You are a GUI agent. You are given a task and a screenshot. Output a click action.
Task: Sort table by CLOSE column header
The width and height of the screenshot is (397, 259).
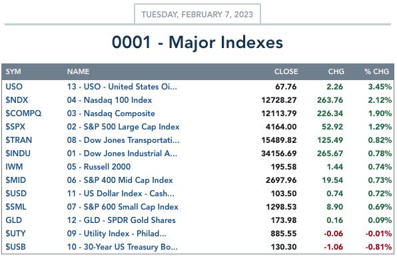point(286,71)
